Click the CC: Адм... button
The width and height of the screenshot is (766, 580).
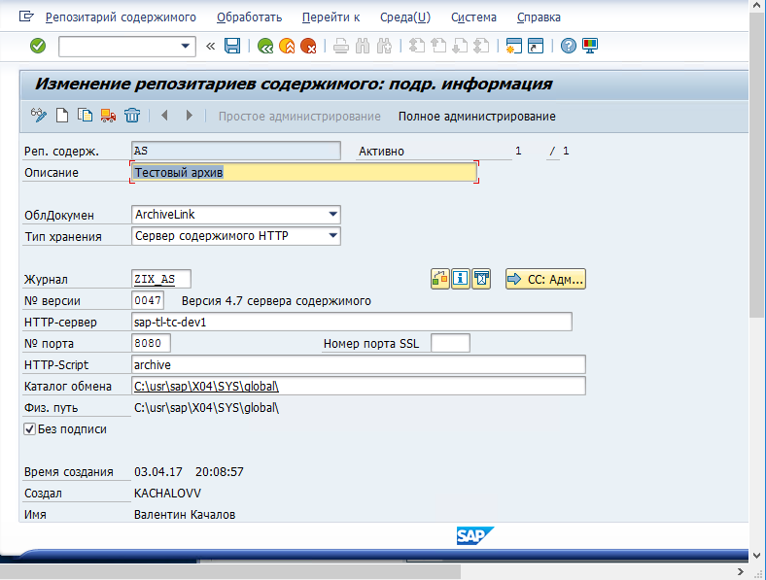[x=545, y=280]
